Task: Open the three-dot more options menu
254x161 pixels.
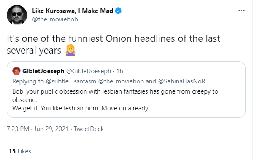Action: click(x=241, y=11)
